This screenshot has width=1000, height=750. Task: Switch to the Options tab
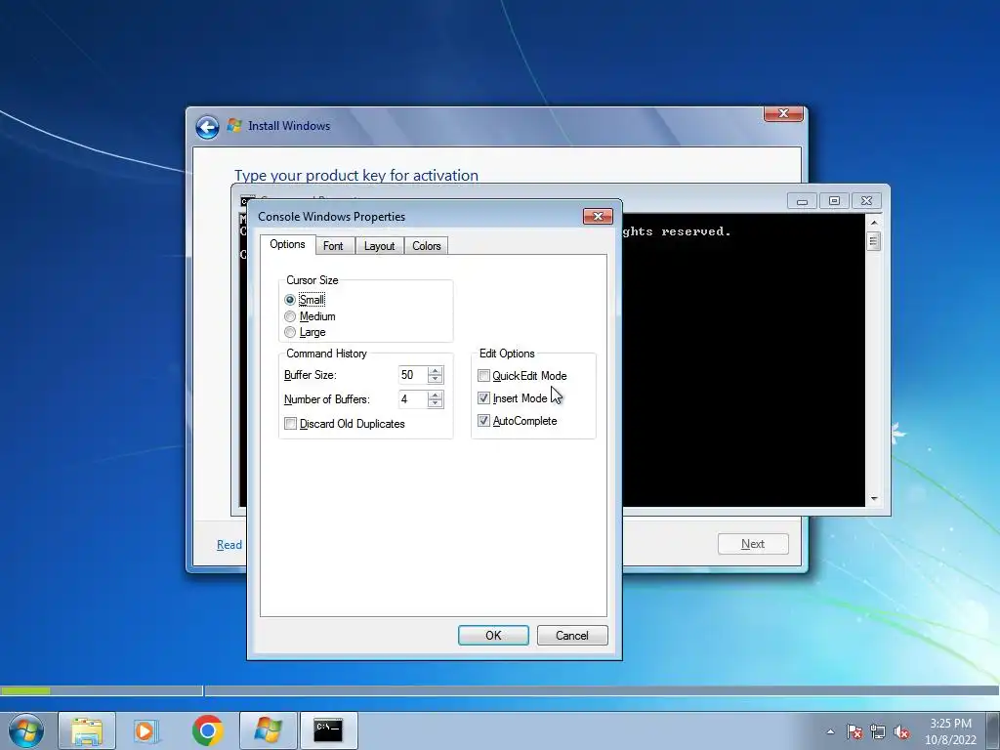coord(288,244)
